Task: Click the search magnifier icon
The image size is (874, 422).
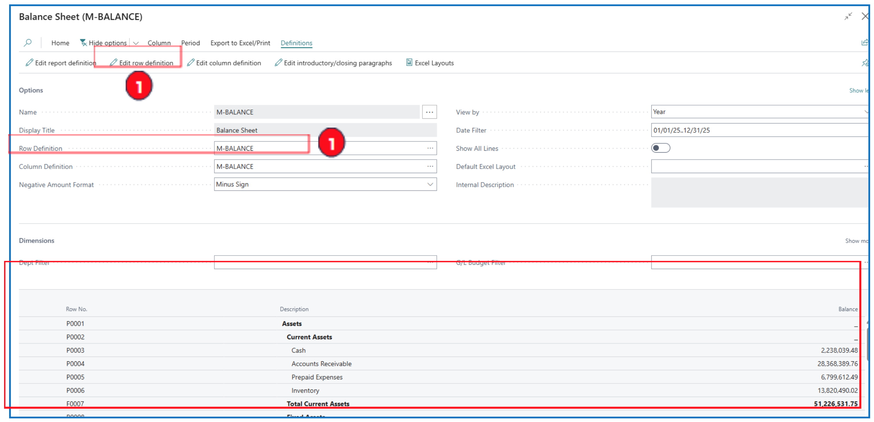Action: click(x=28, y=43)
